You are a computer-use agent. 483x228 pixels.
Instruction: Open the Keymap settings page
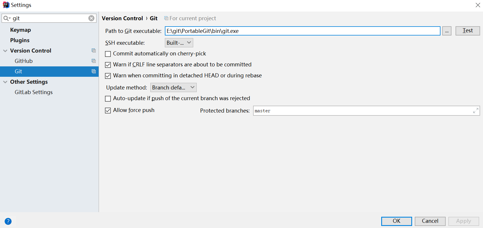pos(21,30)
